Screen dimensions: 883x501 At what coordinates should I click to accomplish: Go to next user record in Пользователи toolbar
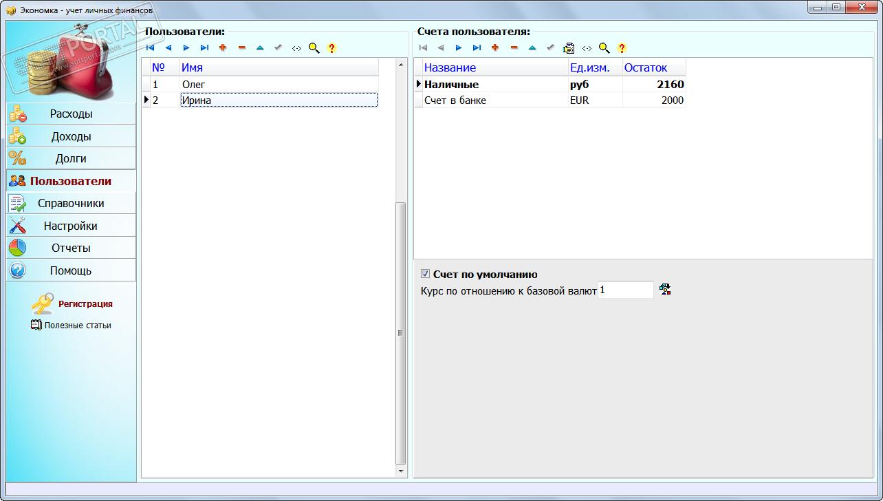(186, 48)
